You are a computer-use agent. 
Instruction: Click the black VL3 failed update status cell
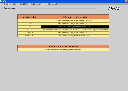[75, 27]
